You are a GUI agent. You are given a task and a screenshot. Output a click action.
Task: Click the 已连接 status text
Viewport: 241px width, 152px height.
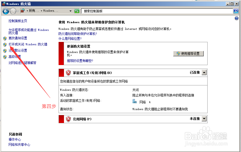(x=195, y=73)
